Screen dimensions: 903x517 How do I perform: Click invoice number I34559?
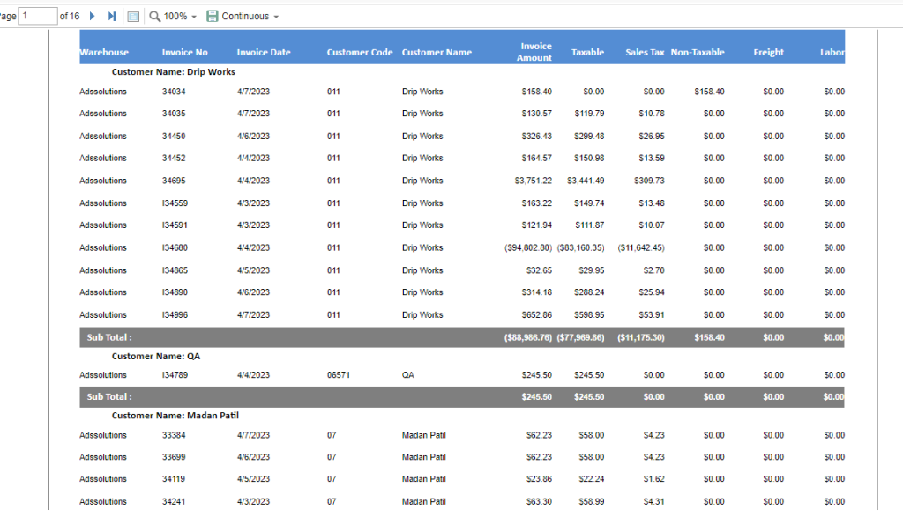[175, 203]
